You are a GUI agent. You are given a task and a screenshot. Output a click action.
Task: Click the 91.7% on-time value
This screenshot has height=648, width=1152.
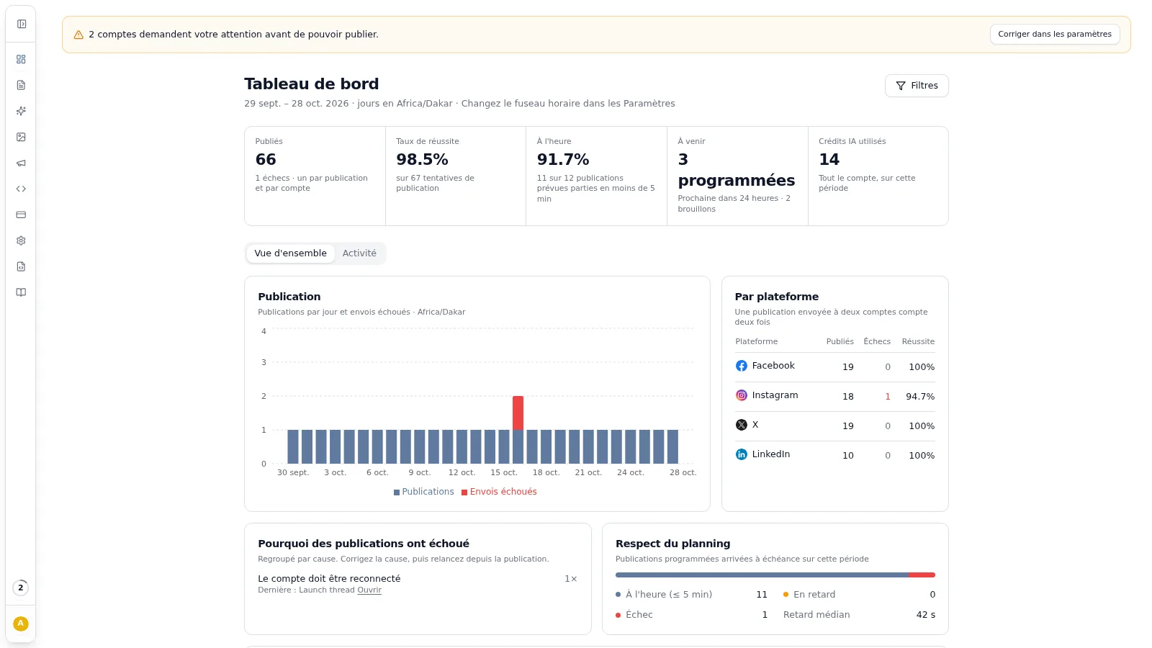563,159
